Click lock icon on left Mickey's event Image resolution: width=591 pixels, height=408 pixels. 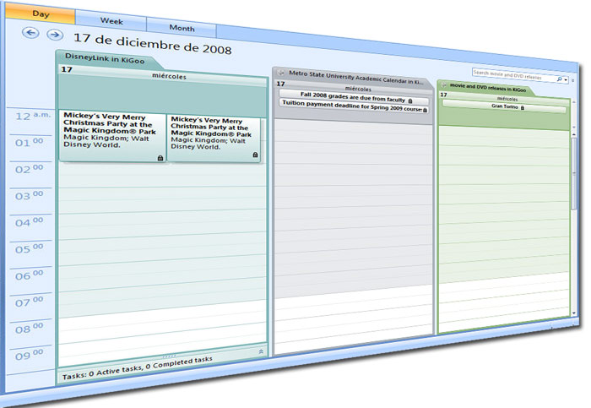[160, 158]
